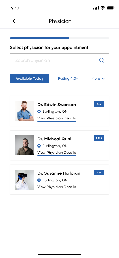The width and height of the screenshot is (119, 258).
Task: Click the 4-star rating badge for Suzanne Halloran
Action: tap(99, 173)
